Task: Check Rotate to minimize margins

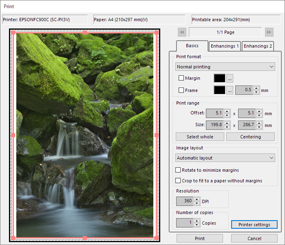Action: (x=178, y=170)
